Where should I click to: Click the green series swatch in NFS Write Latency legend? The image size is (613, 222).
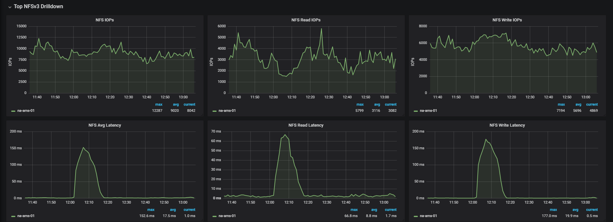tap(416, 216)
